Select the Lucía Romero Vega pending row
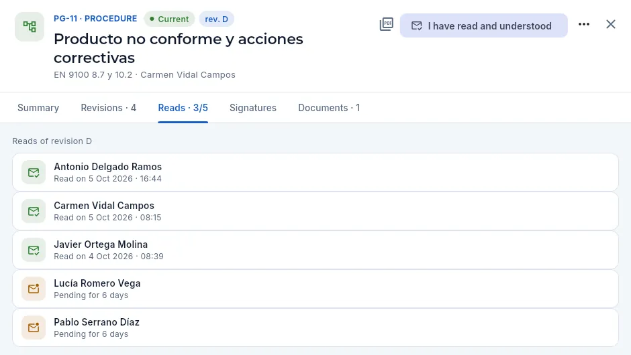Image resolution: width=631 pixels, height=355 pixels. [315, 289]
